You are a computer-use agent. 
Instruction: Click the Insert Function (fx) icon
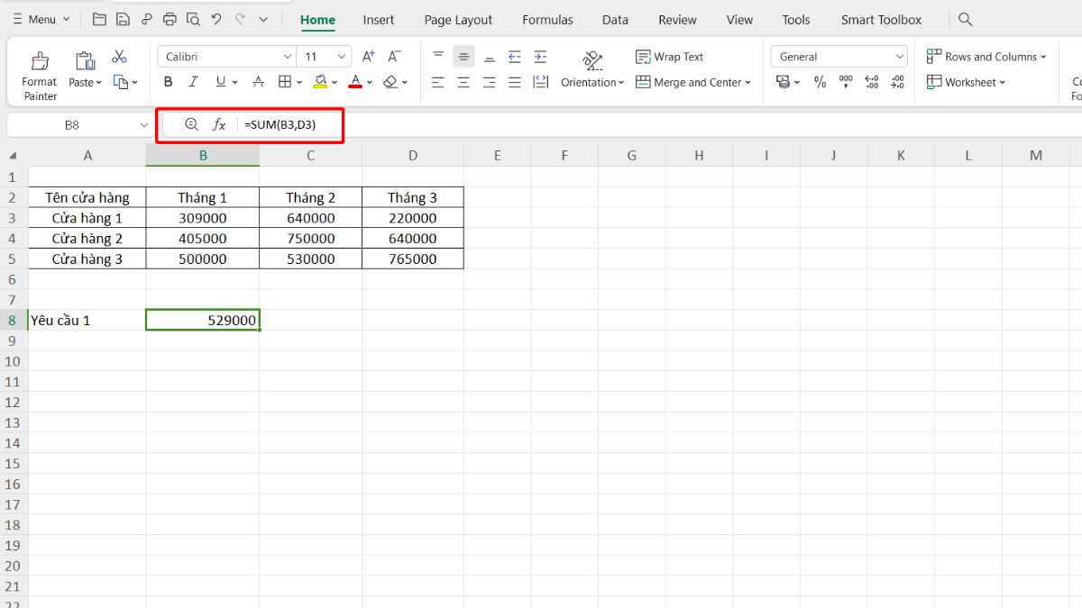pos(219,125)
